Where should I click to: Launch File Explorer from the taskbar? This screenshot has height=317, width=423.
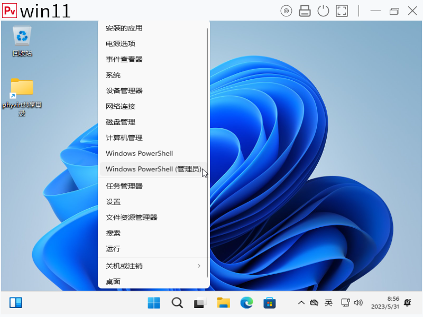coord(224,303)
